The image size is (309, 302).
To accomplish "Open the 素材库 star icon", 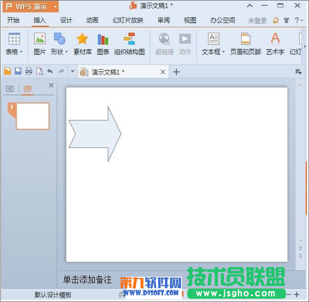I will point(82,39).
